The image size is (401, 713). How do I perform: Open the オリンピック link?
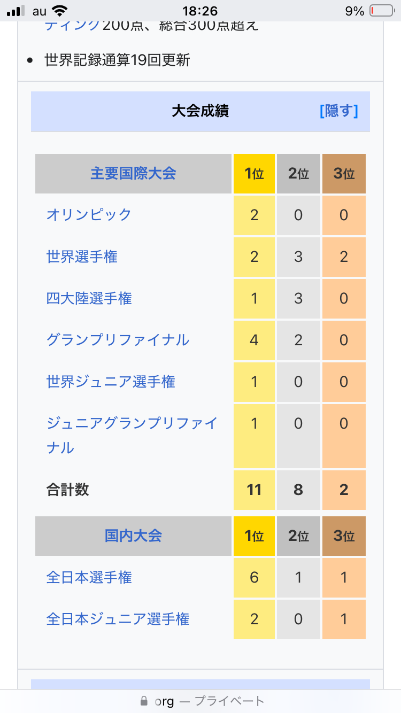(89, 215)
